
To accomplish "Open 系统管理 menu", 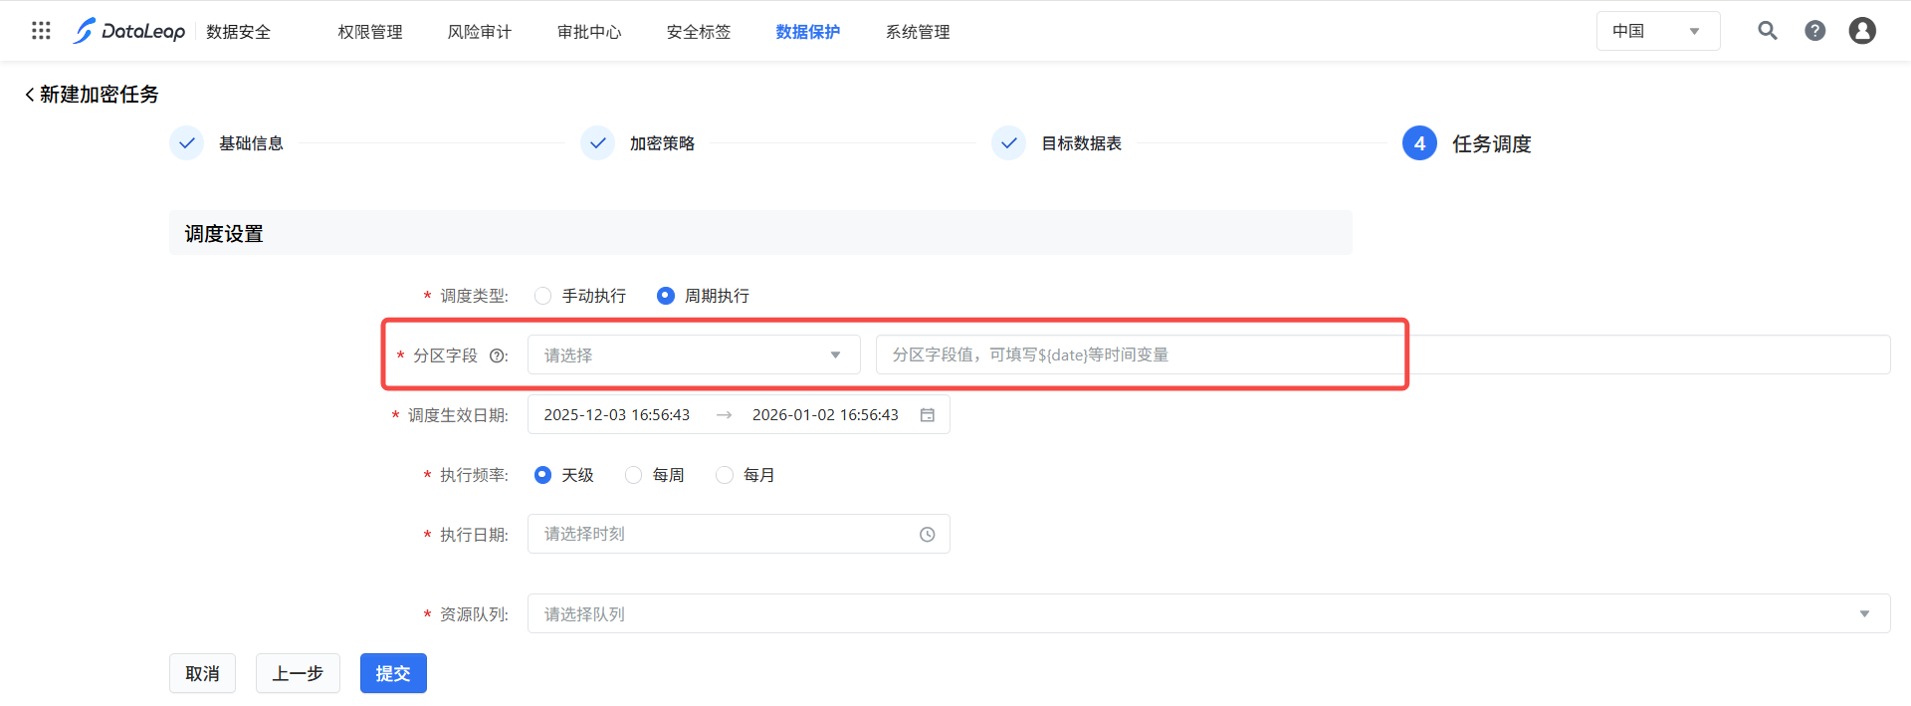I will (918, 32).
